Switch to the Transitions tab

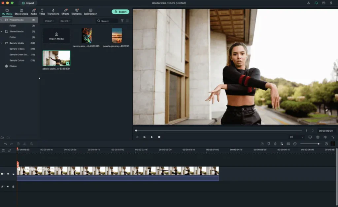click(x=53, y=12)
